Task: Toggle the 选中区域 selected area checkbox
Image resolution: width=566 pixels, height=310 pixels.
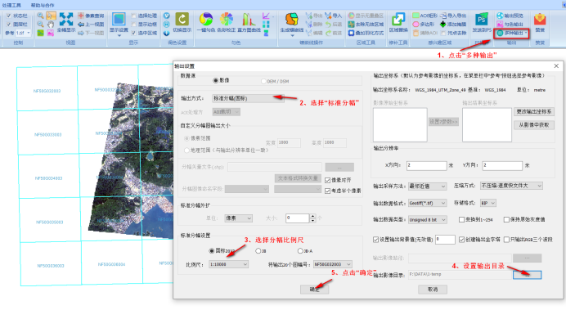Action: coord(133,33)
